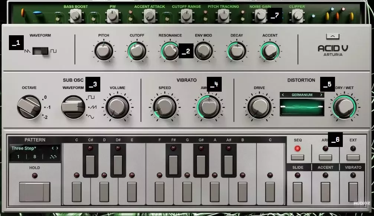374x216 pixels.
Task: Click the high C key button on the right
Action: click(270, 192)
